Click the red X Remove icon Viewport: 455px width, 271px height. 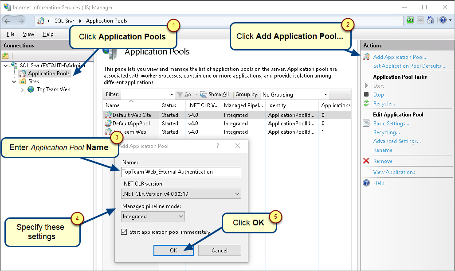(x=366, y=161)
